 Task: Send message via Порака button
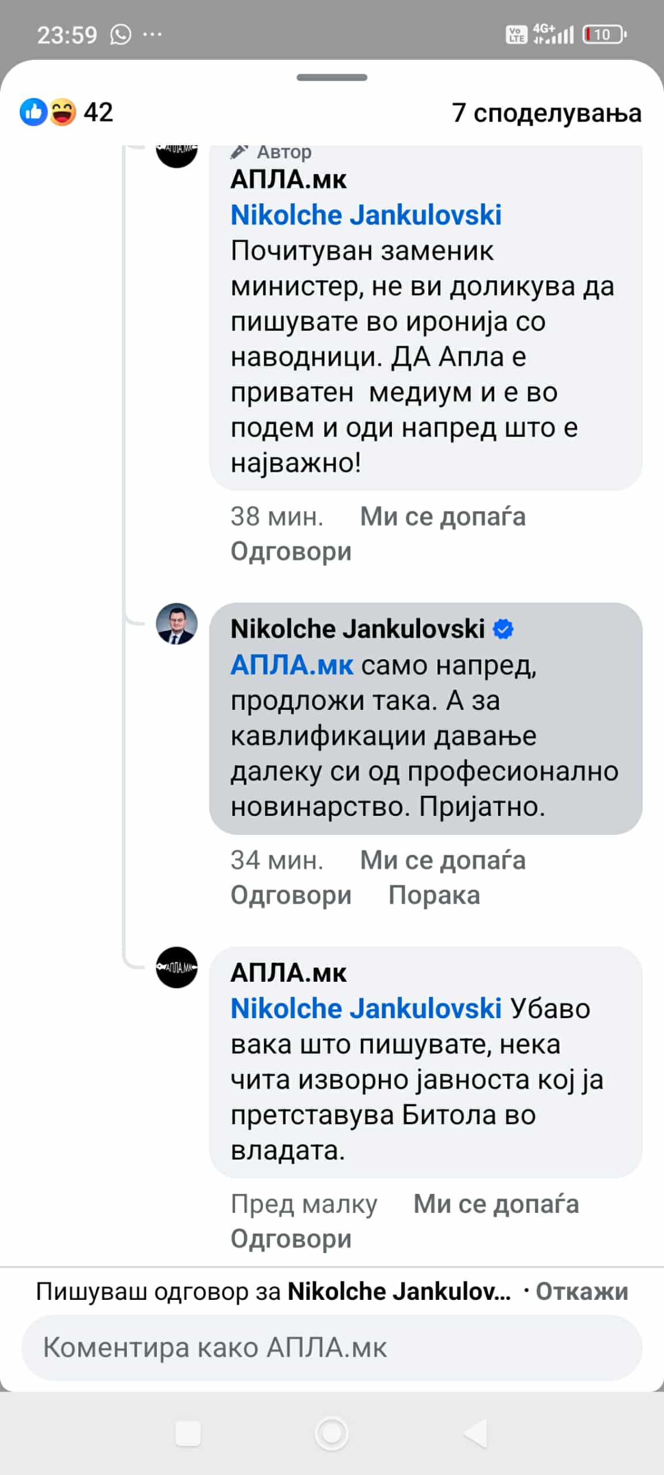tap(434, 895)
